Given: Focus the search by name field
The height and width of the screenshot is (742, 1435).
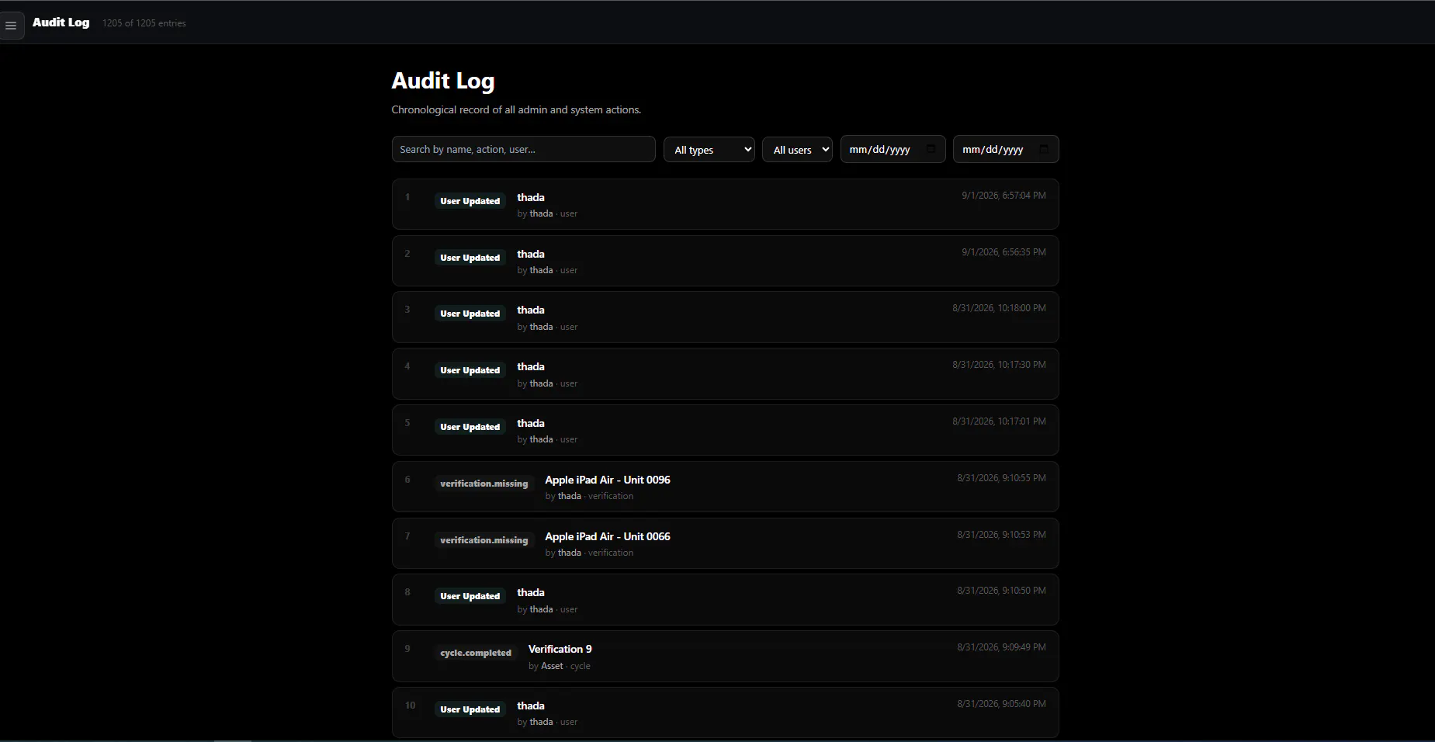Looking at the screenshot, I should click(x=523, y=149).
